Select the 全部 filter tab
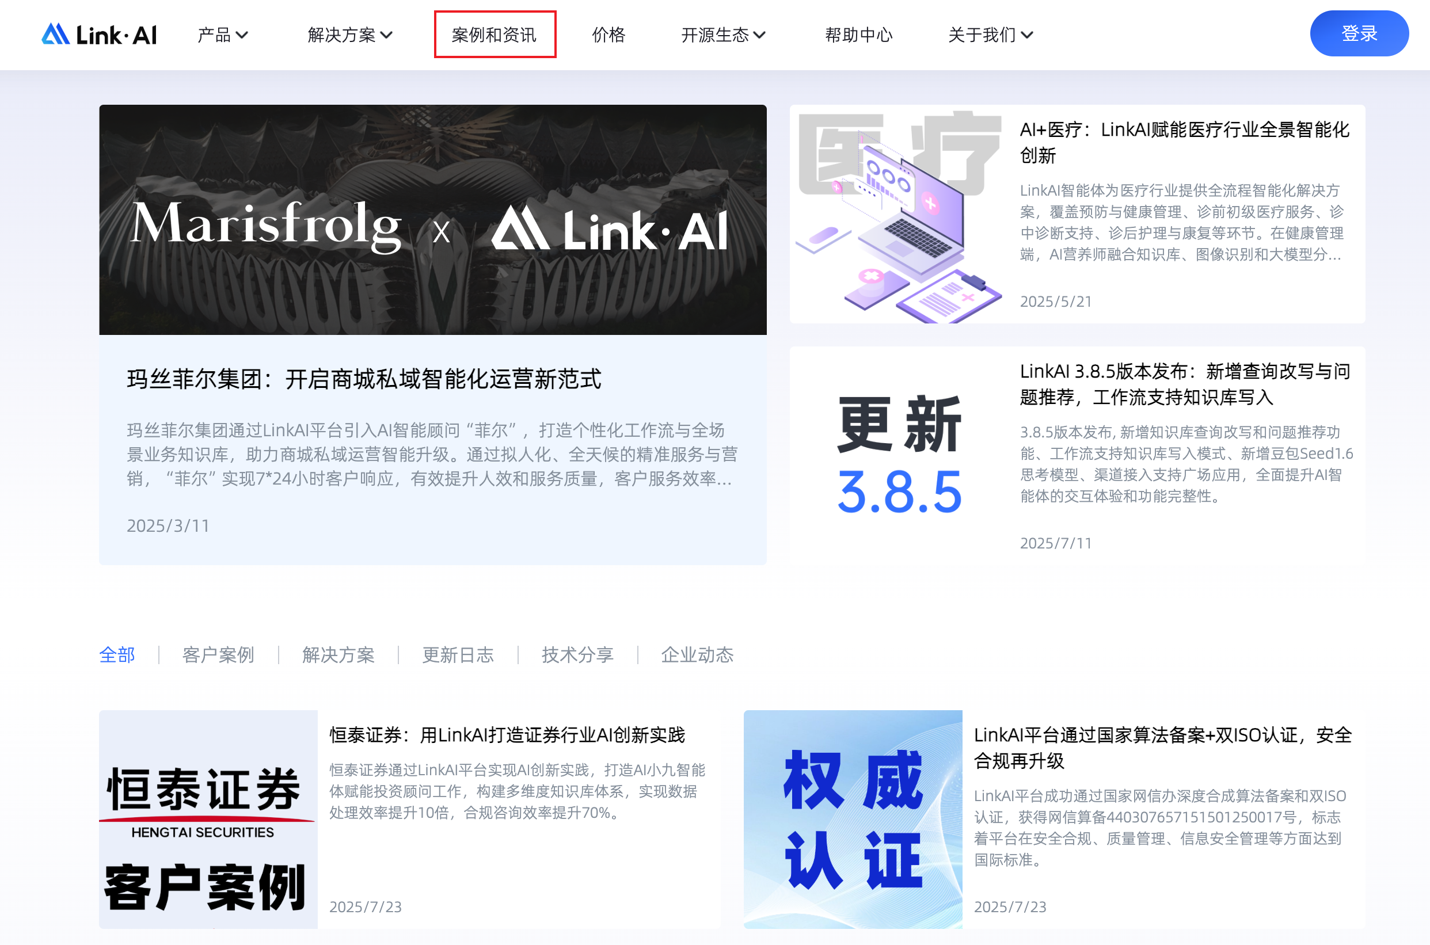1430x945 pixels. pyautogui.click(x=117, y=654)
